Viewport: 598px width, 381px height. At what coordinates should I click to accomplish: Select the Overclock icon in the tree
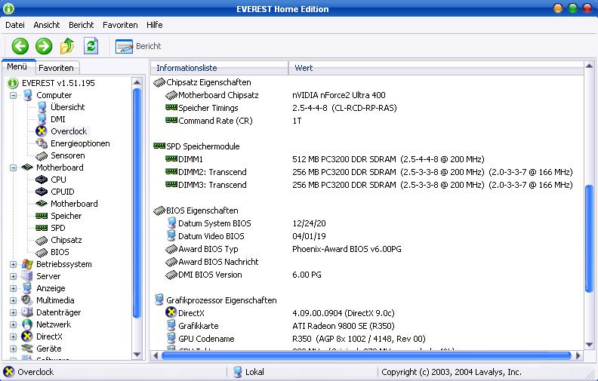tap(42, 131)
